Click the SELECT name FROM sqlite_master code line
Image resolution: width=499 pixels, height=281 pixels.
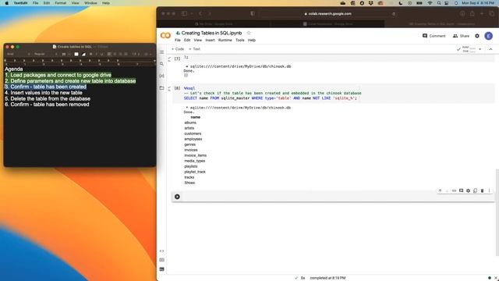click(271, 98)
